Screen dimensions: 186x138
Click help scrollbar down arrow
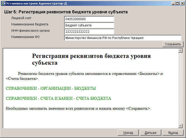pos(180,126)
